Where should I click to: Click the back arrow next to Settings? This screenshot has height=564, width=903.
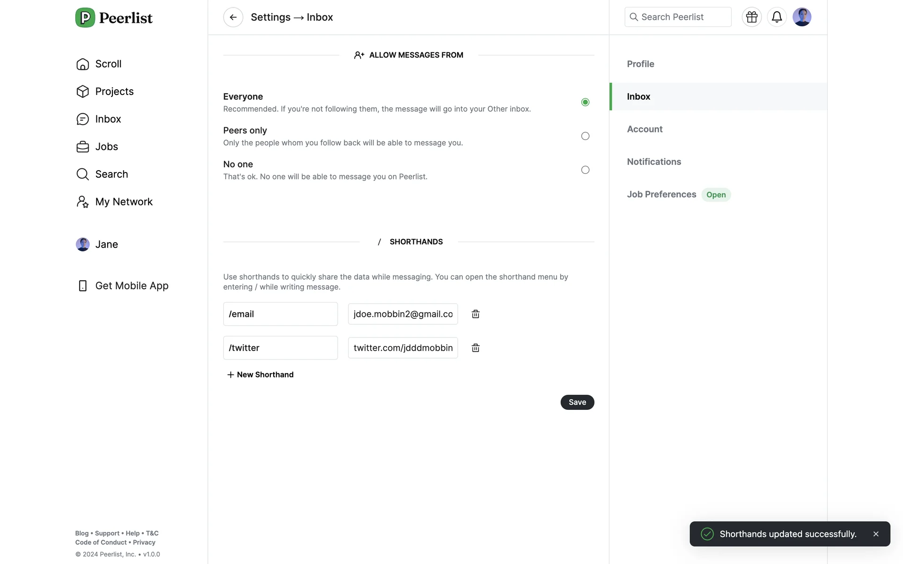(x=233, y=17)
